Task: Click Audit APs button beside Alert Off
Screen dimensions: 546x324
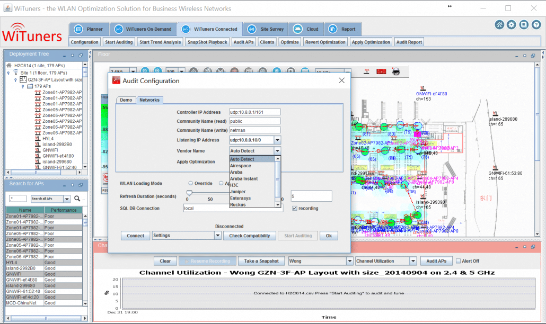Action: point(436,261)
